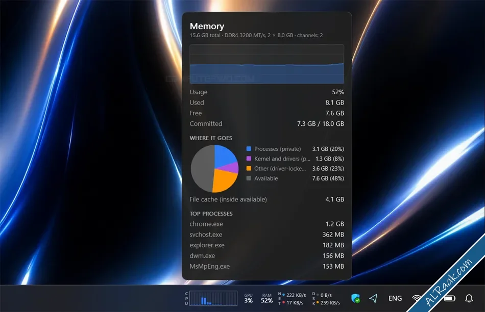Click Committed 7.3 GB / 18.0 GB value
The image size is (485, 312).
pyautogui.click(x=321, y=123)
